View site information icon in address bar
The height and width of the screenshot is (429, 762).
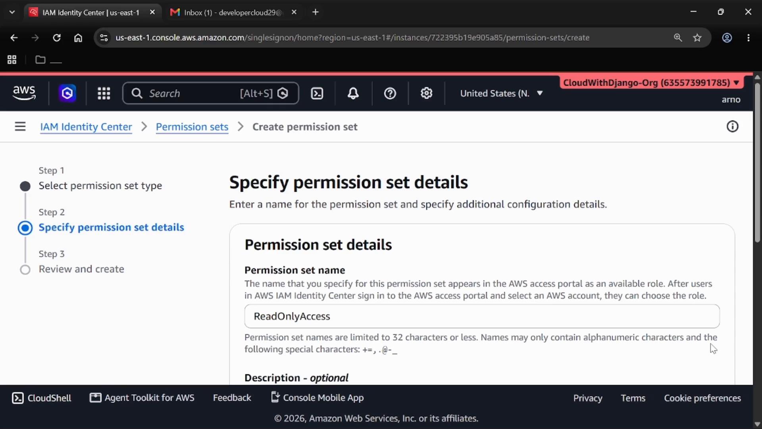(x=104, y=38)
